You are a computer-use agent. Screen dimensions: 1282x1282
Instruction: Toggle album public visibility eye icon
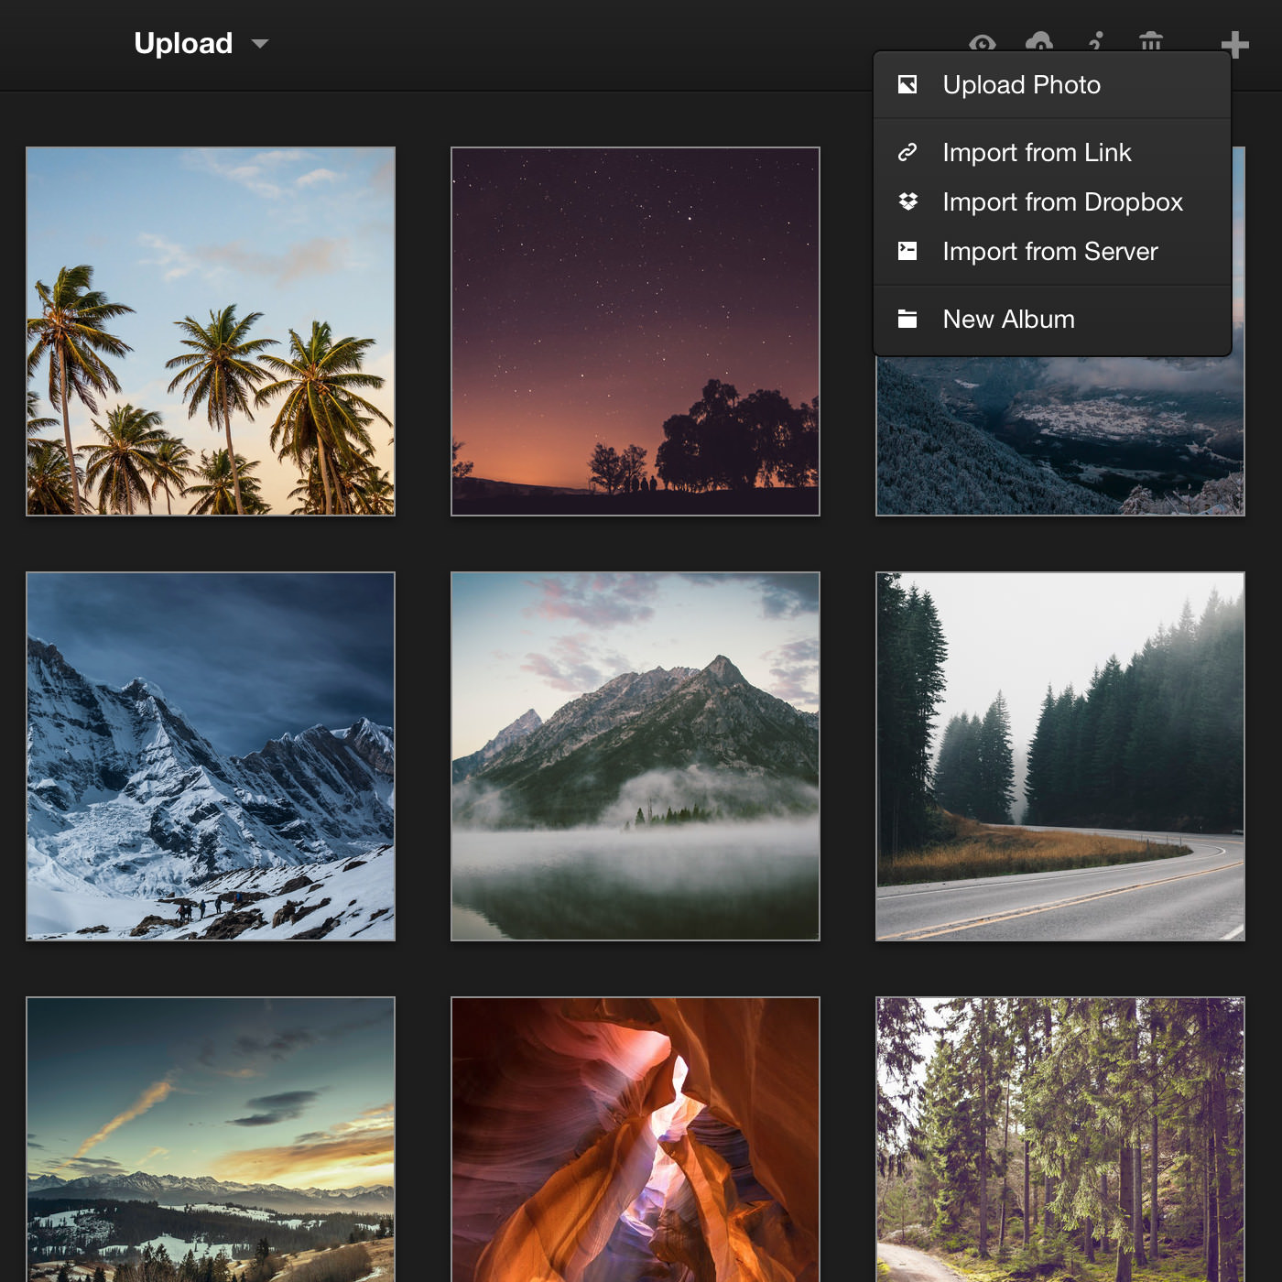click(x=983, y=42)
